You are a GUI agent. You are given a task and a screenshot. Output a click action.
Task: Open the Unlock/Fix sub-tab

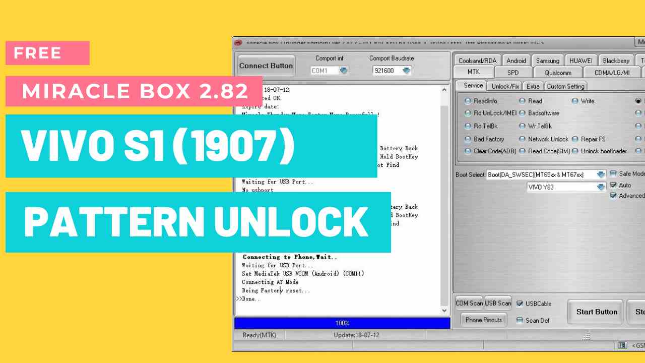[x=505, y=86]
